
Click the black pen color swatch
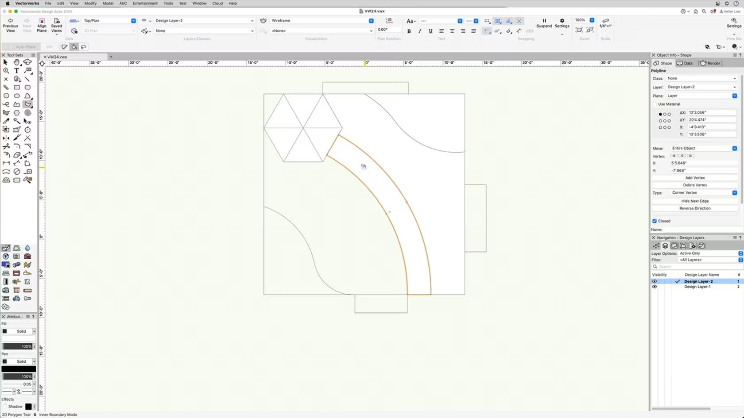tap(19, 369)
